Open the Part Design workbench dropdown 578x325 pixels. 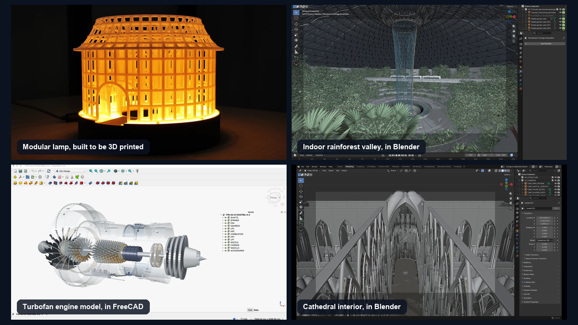pos(70,171)
